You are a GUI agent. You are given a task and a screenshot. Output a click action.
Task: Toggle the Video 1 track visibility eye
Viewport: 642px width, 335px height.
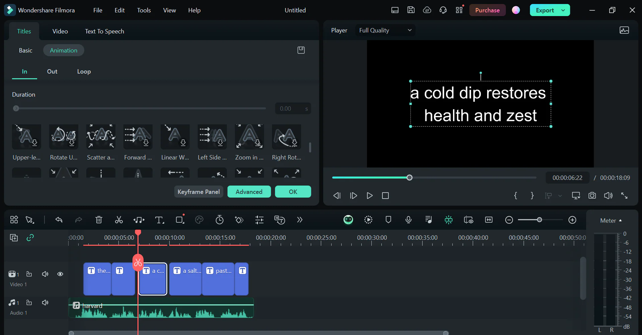point(60,274)
